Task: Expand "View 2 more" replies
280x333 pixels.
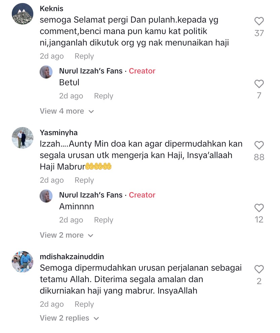Action: click(x=67, y=235)
